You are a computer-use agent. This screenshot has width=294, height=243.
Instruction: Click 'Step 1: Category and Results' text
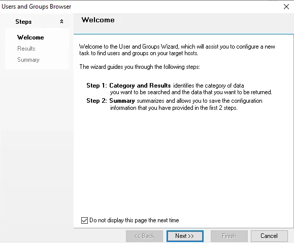point(128,86)
